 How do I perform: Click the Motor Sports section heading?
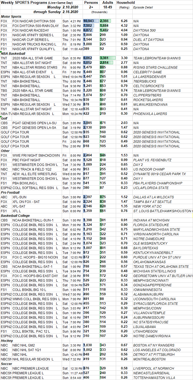click(x=11, y=17)
